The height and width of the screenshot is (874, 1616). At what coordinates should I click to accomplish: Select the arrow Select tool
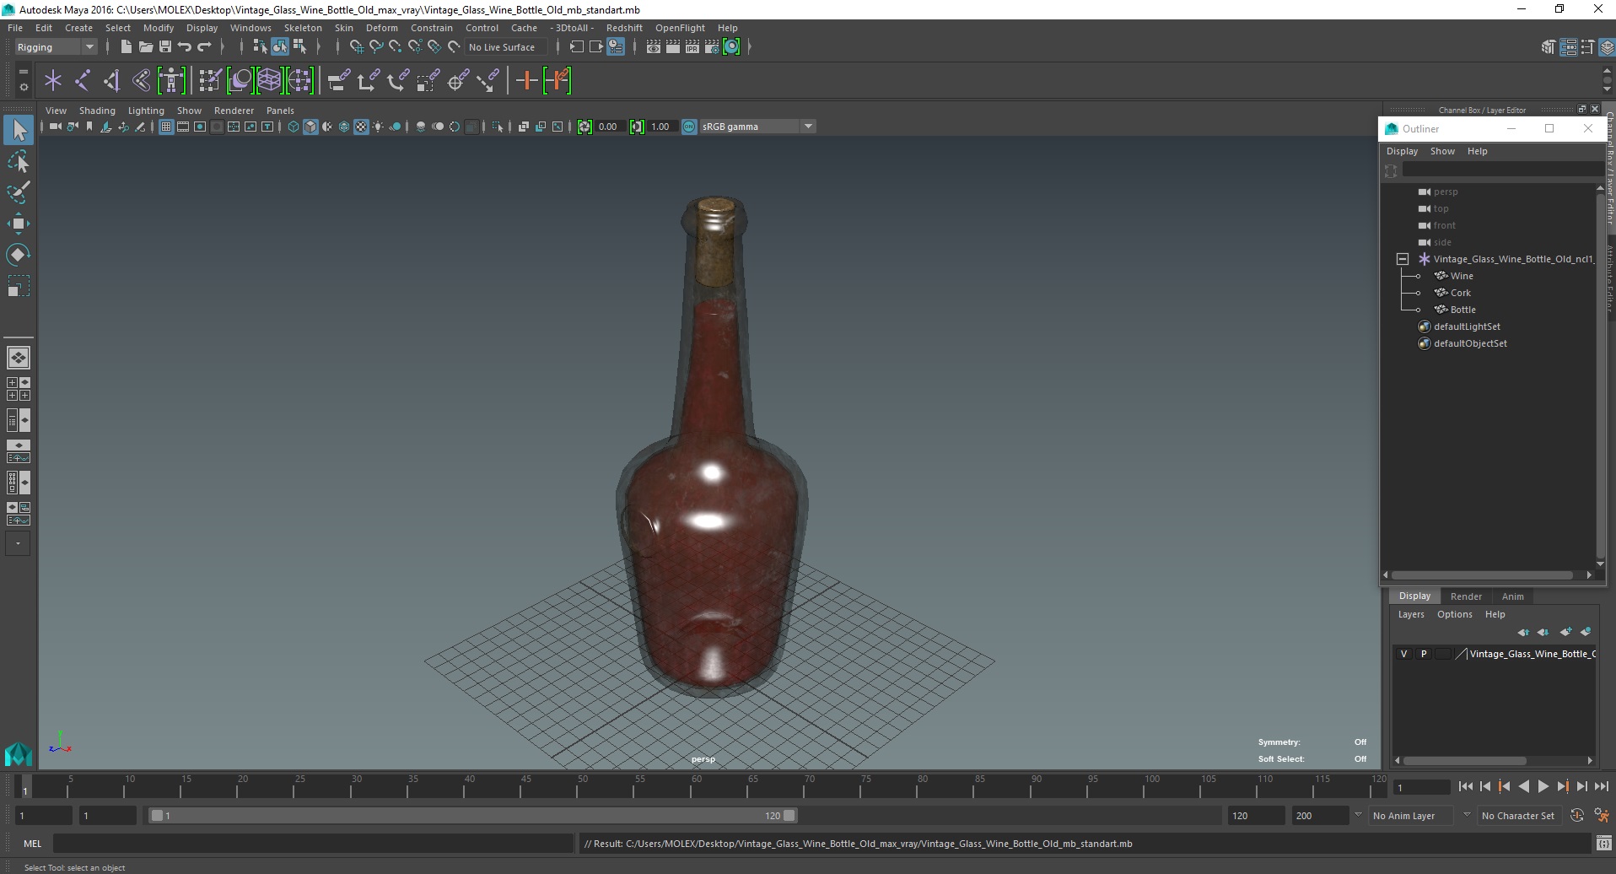(19, 130)
